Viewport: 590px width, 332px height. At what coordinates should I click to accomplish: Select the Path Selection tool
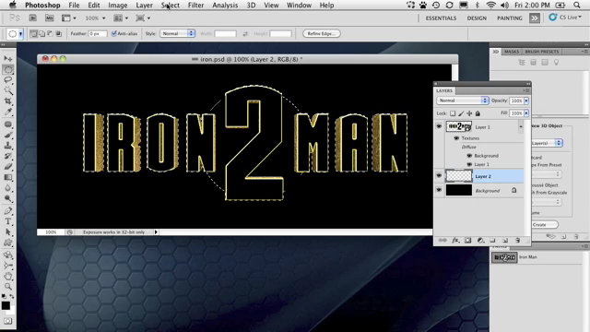(8, 231)
